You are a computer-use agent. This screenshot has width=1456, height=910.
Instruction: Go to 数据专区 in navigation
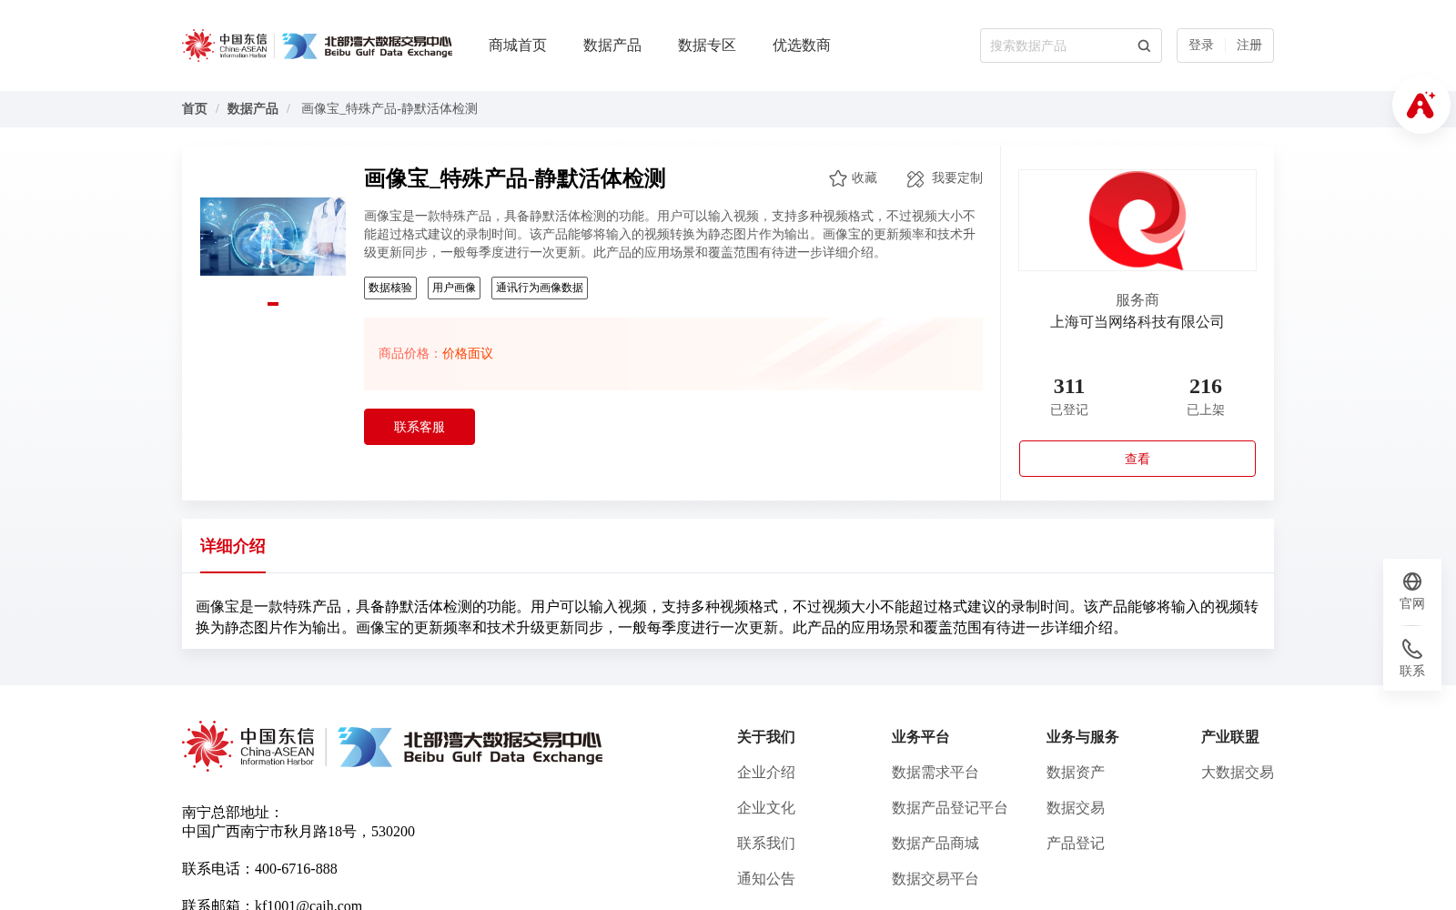pos(707,45)
